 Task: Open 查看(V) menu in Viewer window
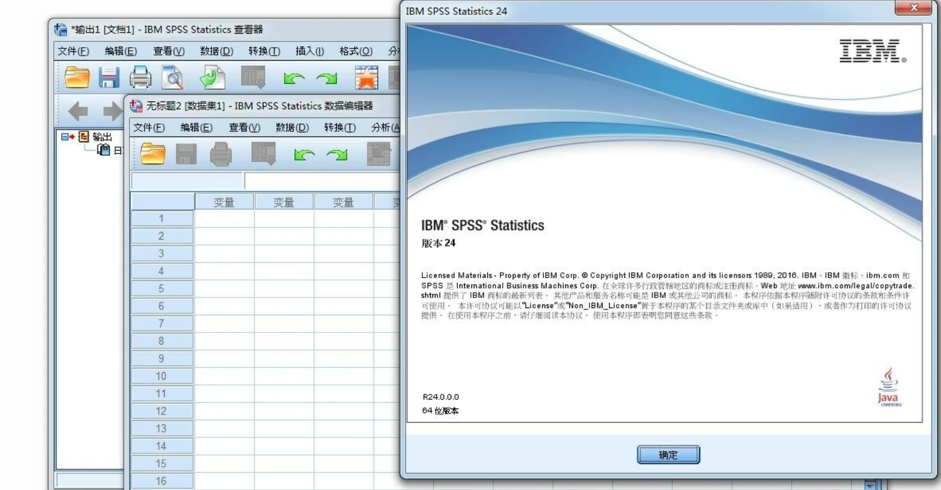tap(168, 51)
